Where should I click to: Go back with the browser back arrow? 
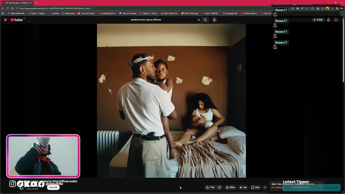coord(3,8)
